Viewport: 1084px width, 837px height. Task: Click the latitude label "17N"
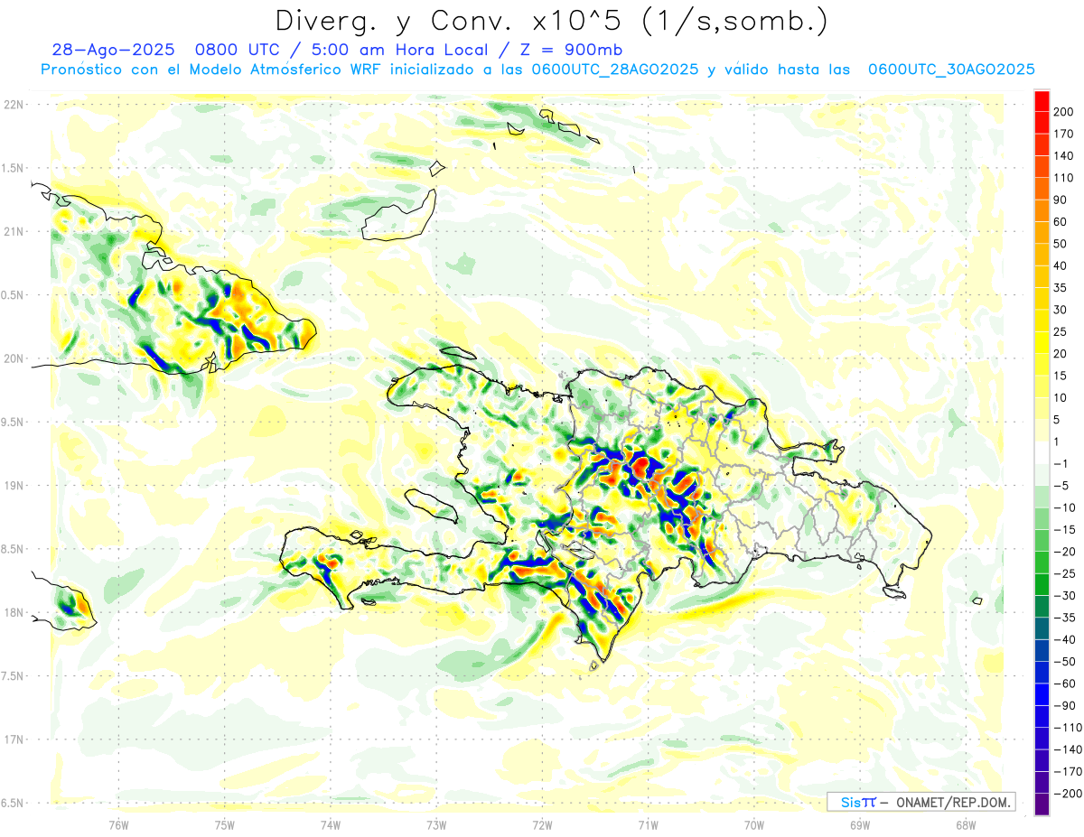(x=14, y=740)
